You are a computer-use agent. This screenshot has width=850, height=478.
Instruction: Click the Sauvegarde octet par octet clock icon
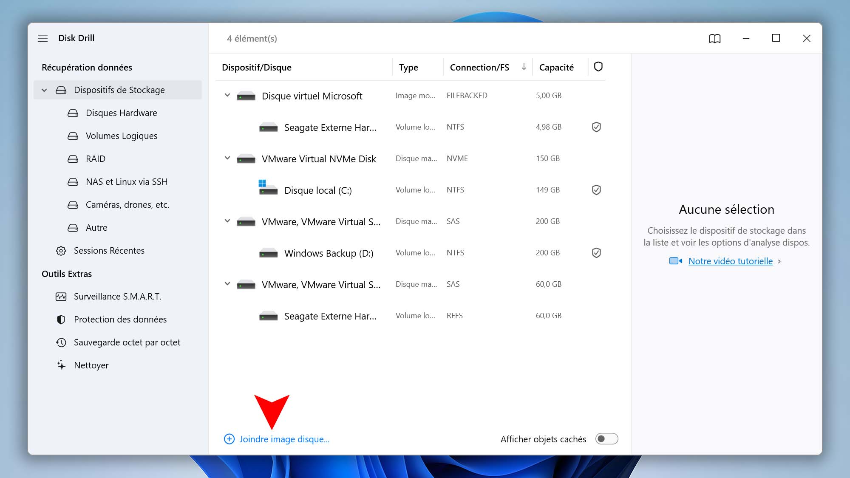(x=61, y=342)
